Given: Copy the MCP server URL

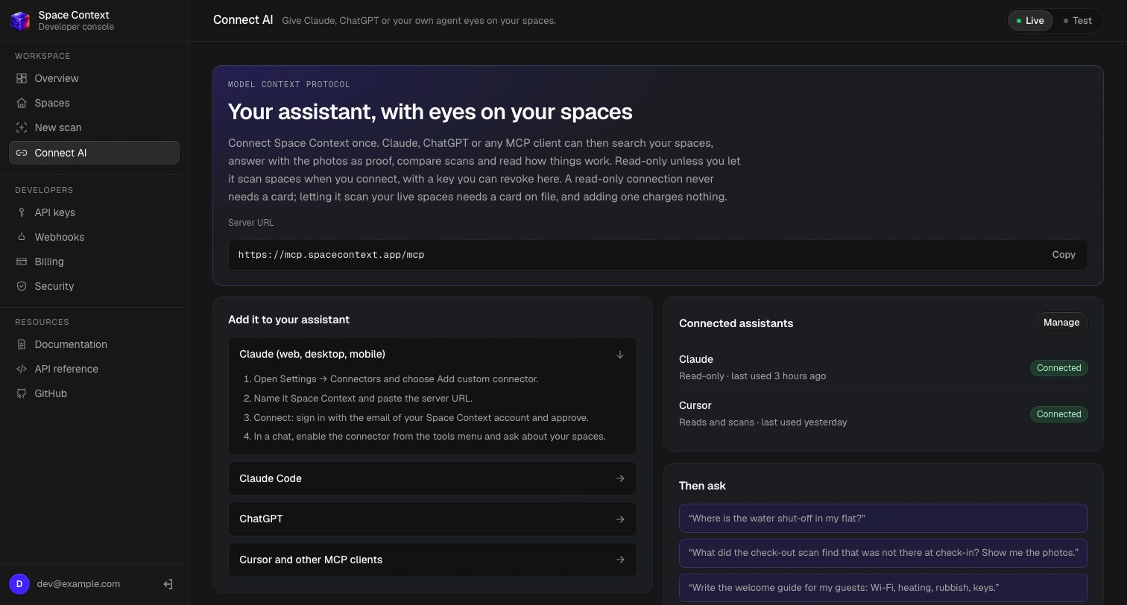Looking at the screenshot, I should coord(1064,255).
